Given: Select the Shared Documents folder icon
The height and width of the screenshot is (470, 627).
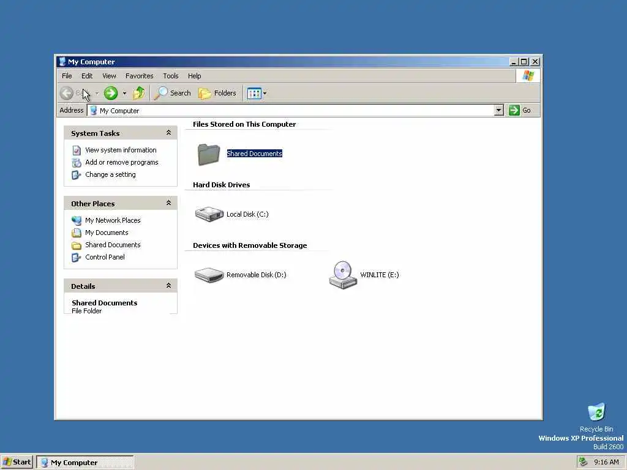Looking at the screenshot, I should [x=209, y=154].
